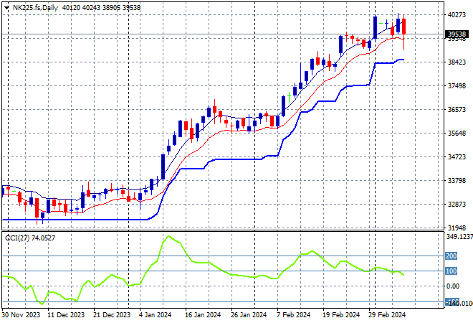Click the 100 level label on CCI scale

pos(451,271)
